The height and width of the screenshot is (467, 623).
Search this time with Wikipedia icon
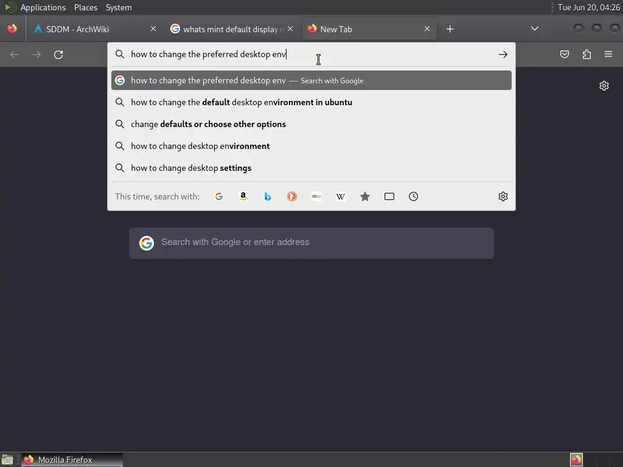[341, 196]
